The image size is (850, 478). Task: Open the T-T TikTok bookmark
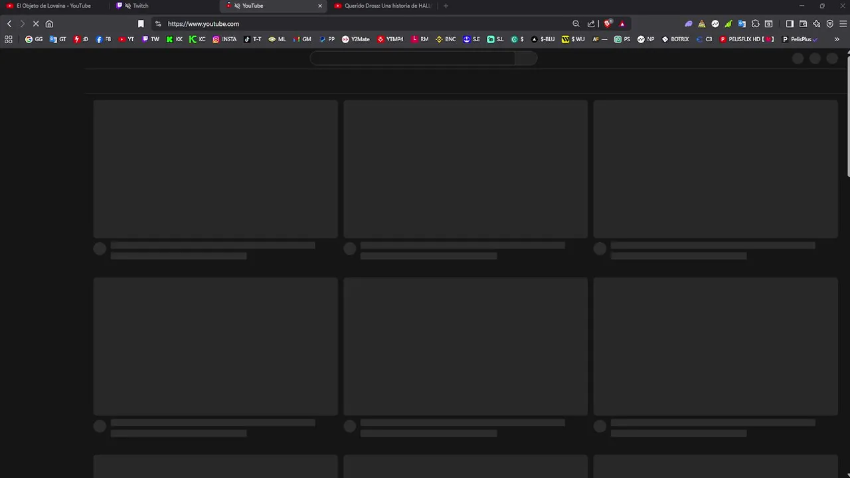(x=252, y=39)
